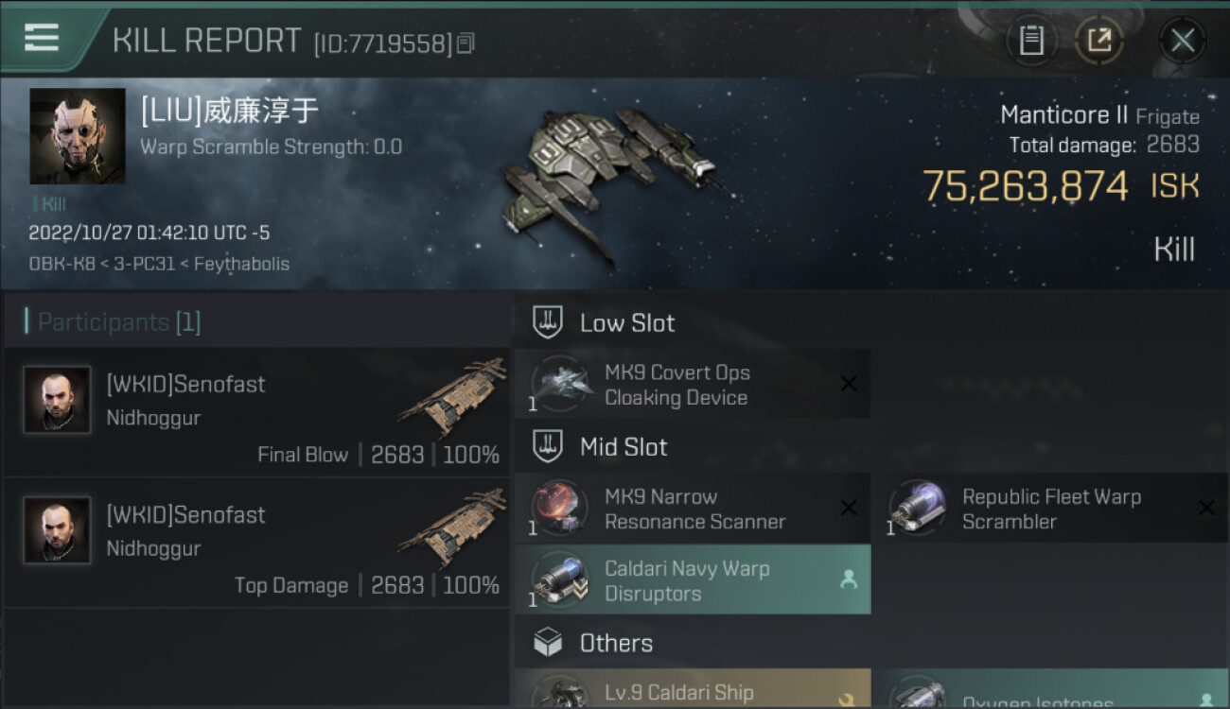
Task: Open Senofast Top Damage participant entry
Action: [x=256, y=543]
